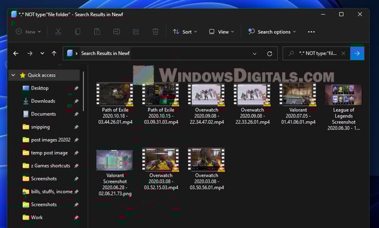Click pin icon beside z Games shortcuts
379x228 pixels.
[76, 166]
